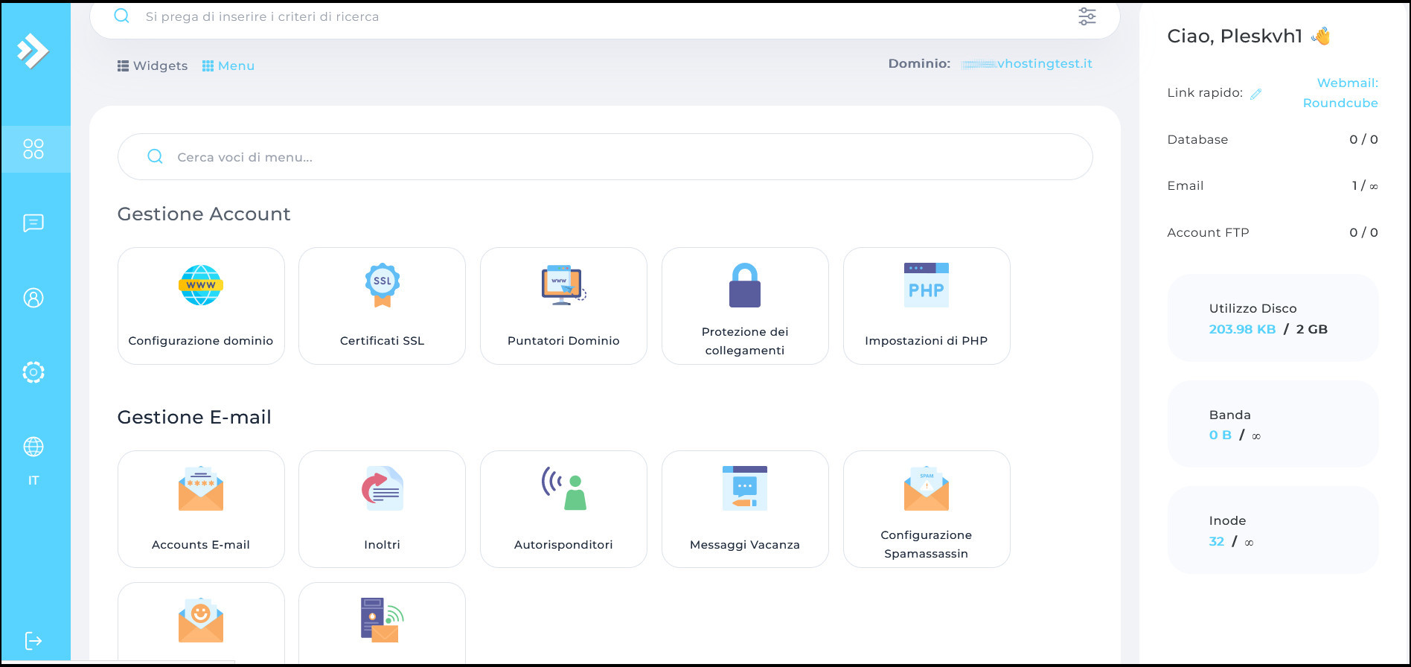Click the Account FTP 0 / 0 row
Image resolution: width=1411 pixels, height=667 pixels.
pos(1273,232)
